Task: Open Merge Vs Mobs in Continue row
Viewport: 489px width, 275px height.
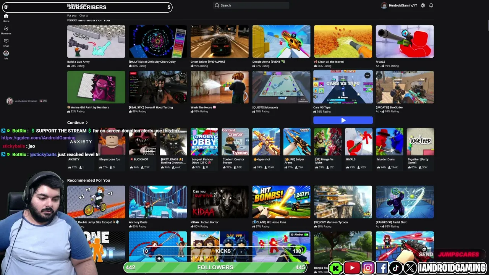Action: coord(328,142)
